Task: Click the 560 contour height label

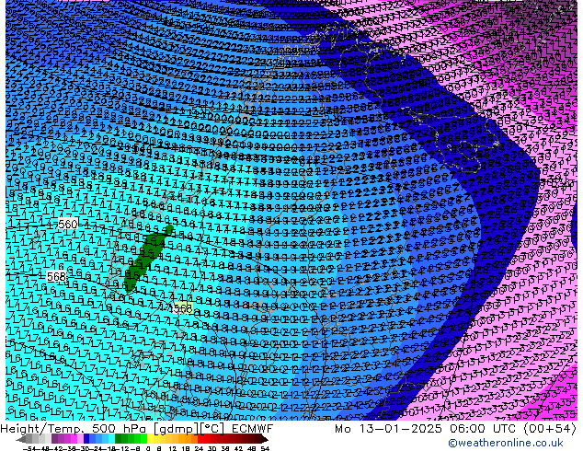Action: (x=68, y=224)
